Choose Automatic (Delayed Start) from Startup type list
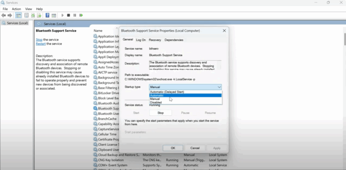This screenshot has height=170, width=346. click(186, 92)
